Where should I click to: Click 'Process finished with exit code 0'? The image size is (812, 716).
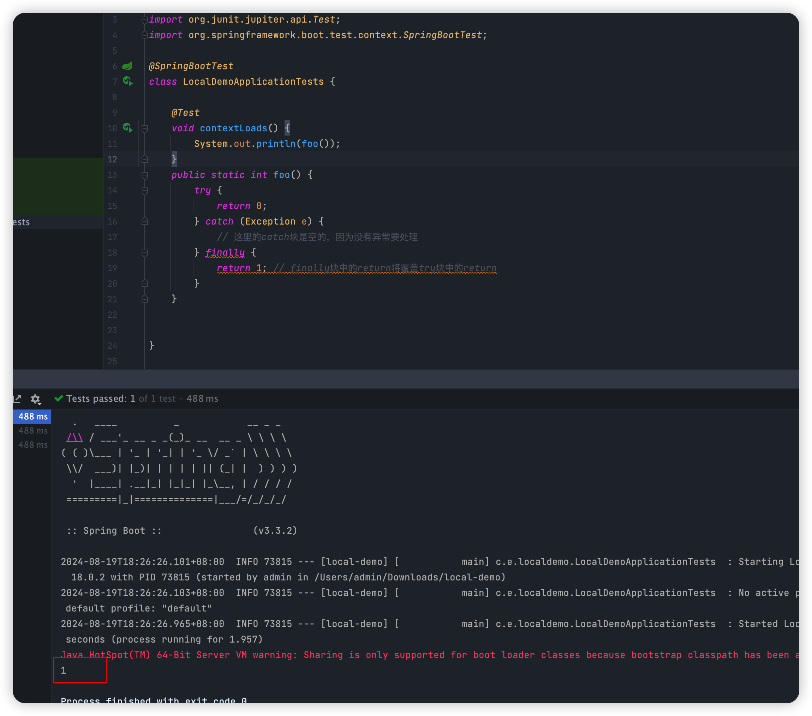click(154, 700)
